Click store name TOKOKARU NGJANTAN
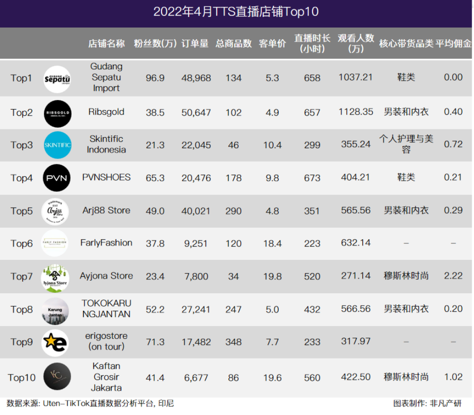Image resolution: width=474 pixels, height=415 pixels. tap(106, 309)
